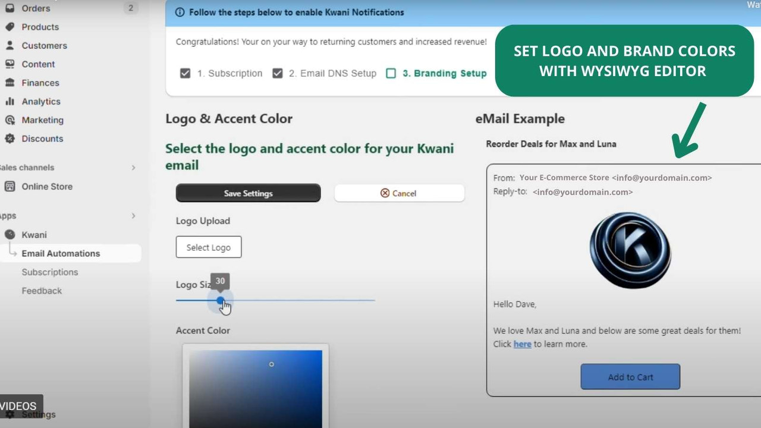This screenshot has width=761, height=428.
Task: Expand the Sales channels section
Action: pyautogui.click(x=133, y=167)
